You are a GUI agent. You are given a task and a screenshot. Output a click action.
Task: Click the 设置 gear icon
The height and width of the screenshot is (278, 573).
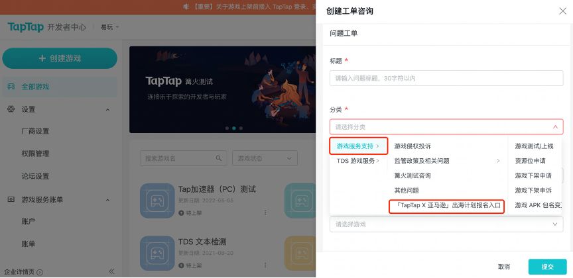point(11,109)
